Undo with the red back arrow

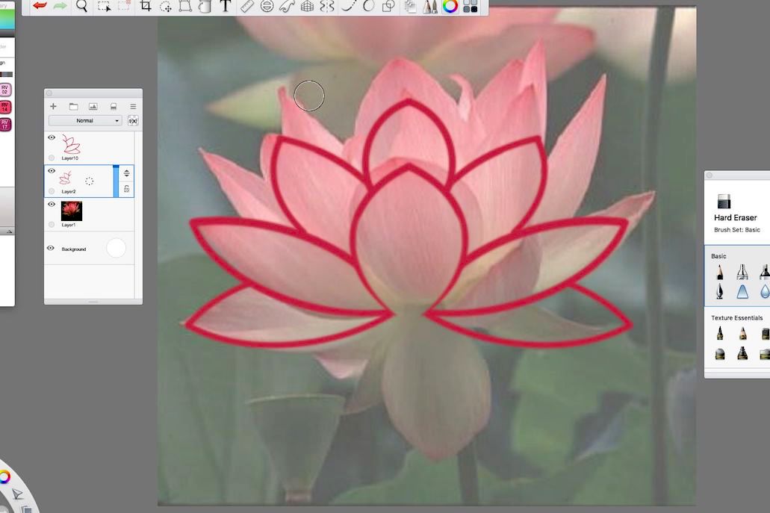click(x=40, y=6)
